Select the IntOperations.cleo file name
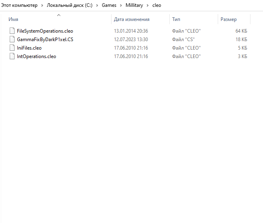Image resolution: width=263 pixels, height=223 pixels. (x=36, y=56)
